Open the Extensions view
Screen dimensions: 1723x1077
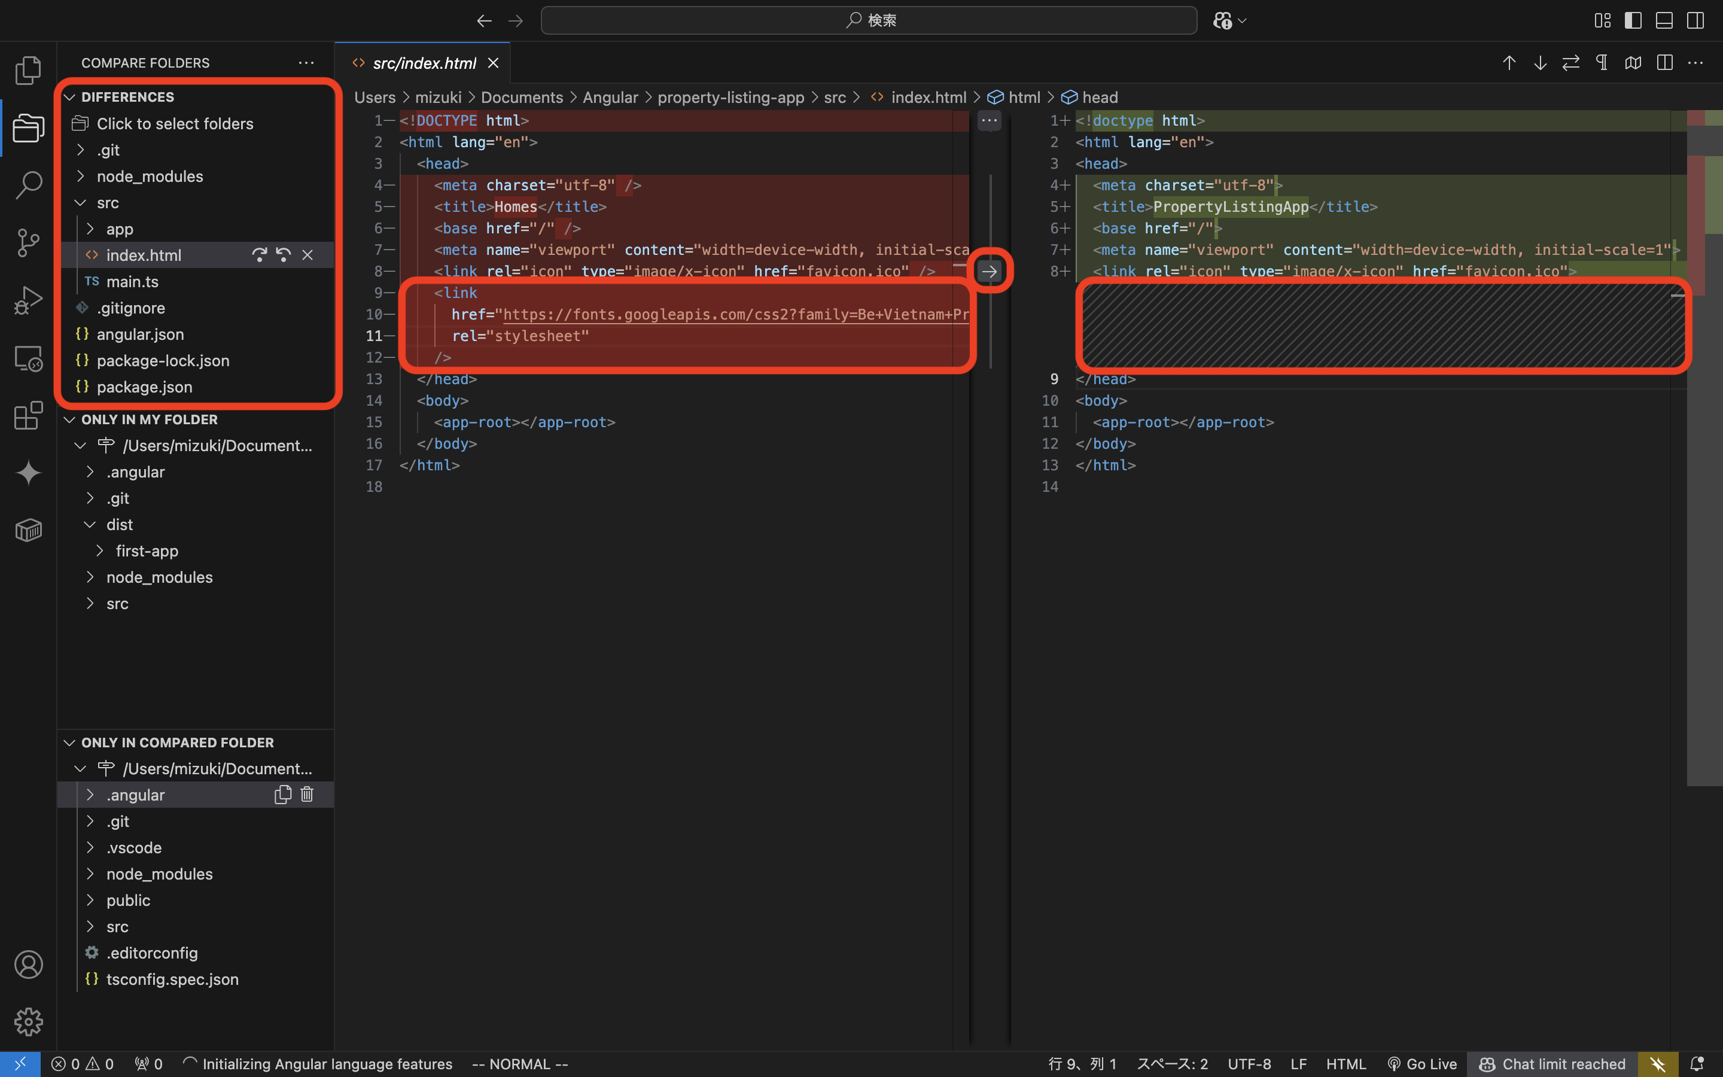tap(29, 415)
